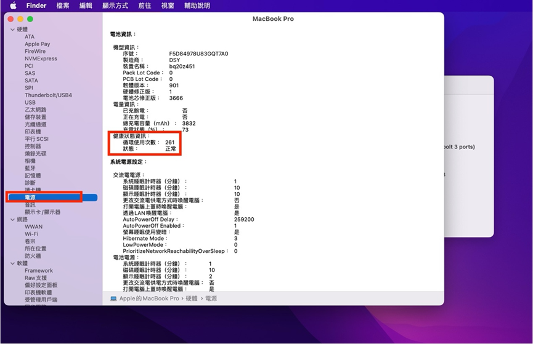Select 偏好設定面板 in the sidebar
This screenshot has height=344, width=533.
click(x=41, y=285)
